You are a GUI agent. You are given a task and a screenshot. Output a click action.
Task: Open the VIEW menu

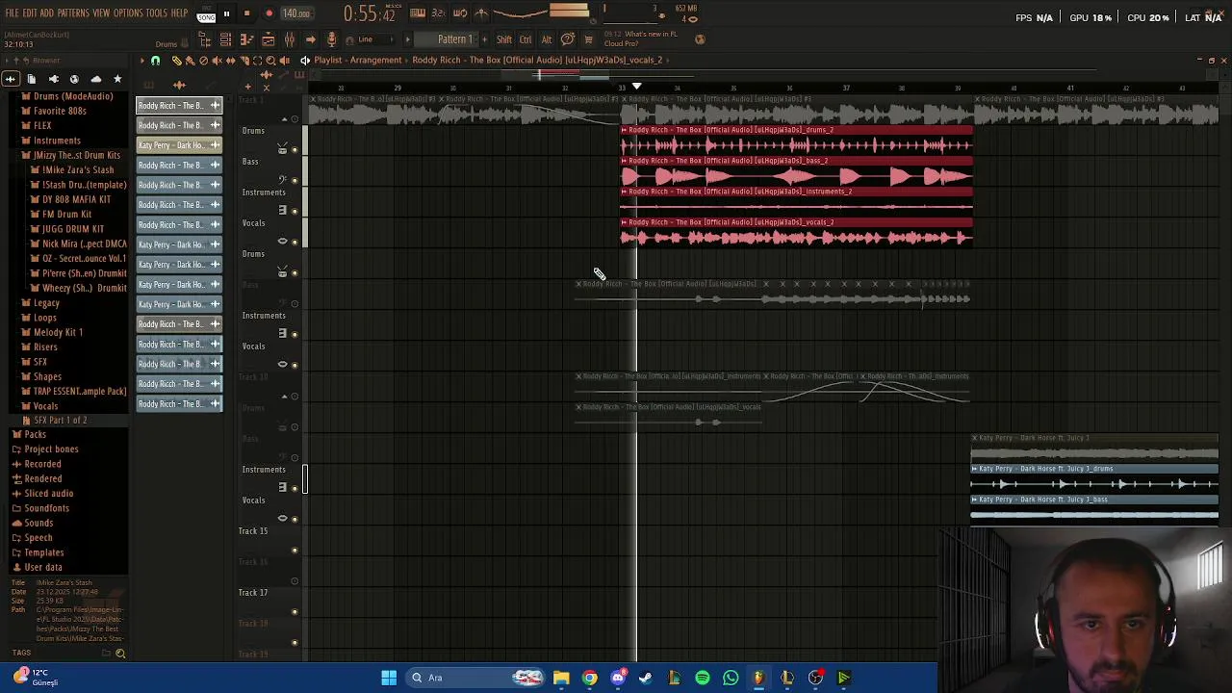(x=101, y=13)
